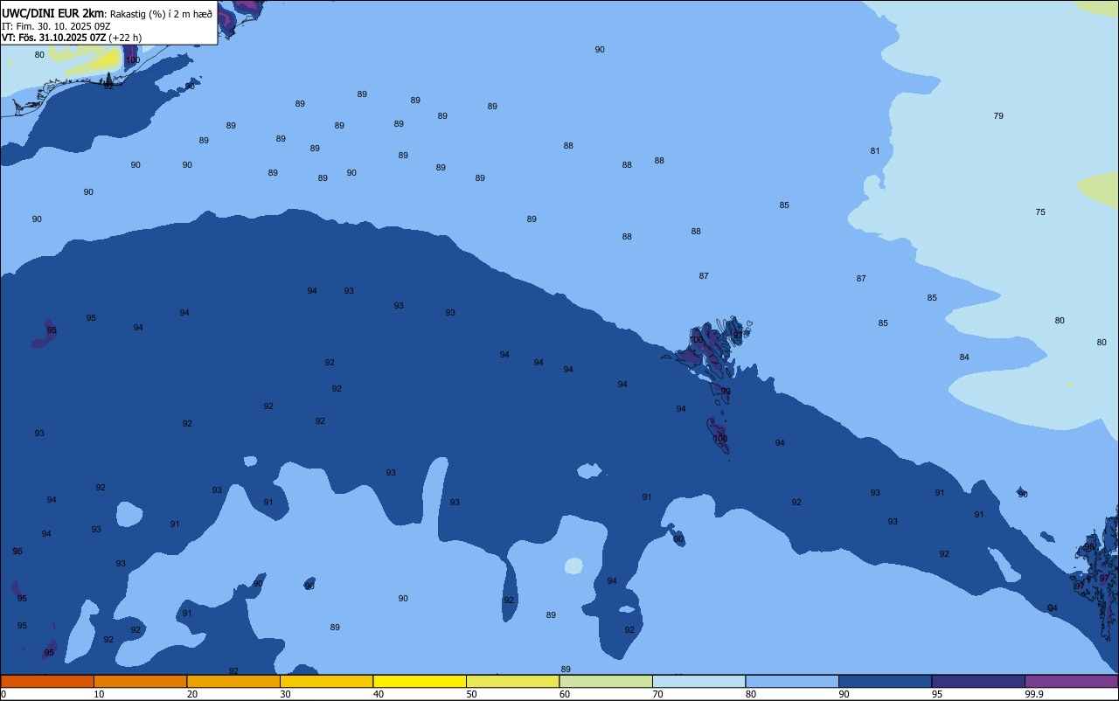The width and height of the screenshot is (1119, 701).
Task: Click the 90–95 dark blue legend swatch
Action: [x=885, y=681]
